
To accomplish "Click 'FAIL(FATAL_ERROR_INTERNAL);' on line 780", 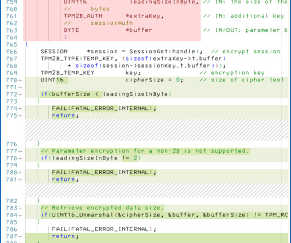I will [x=104, y=172].
